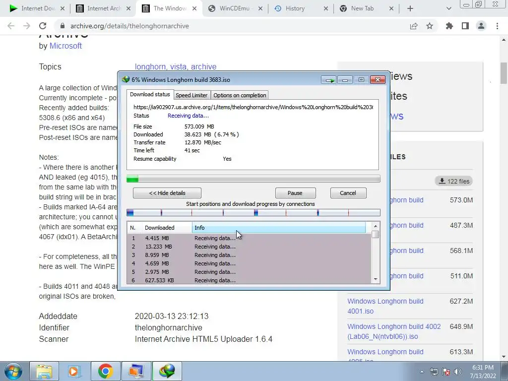Click the volume speaker tray icon
Image resolution: width=508 pixels, height=381 pixels.
(x=458, y=372)
